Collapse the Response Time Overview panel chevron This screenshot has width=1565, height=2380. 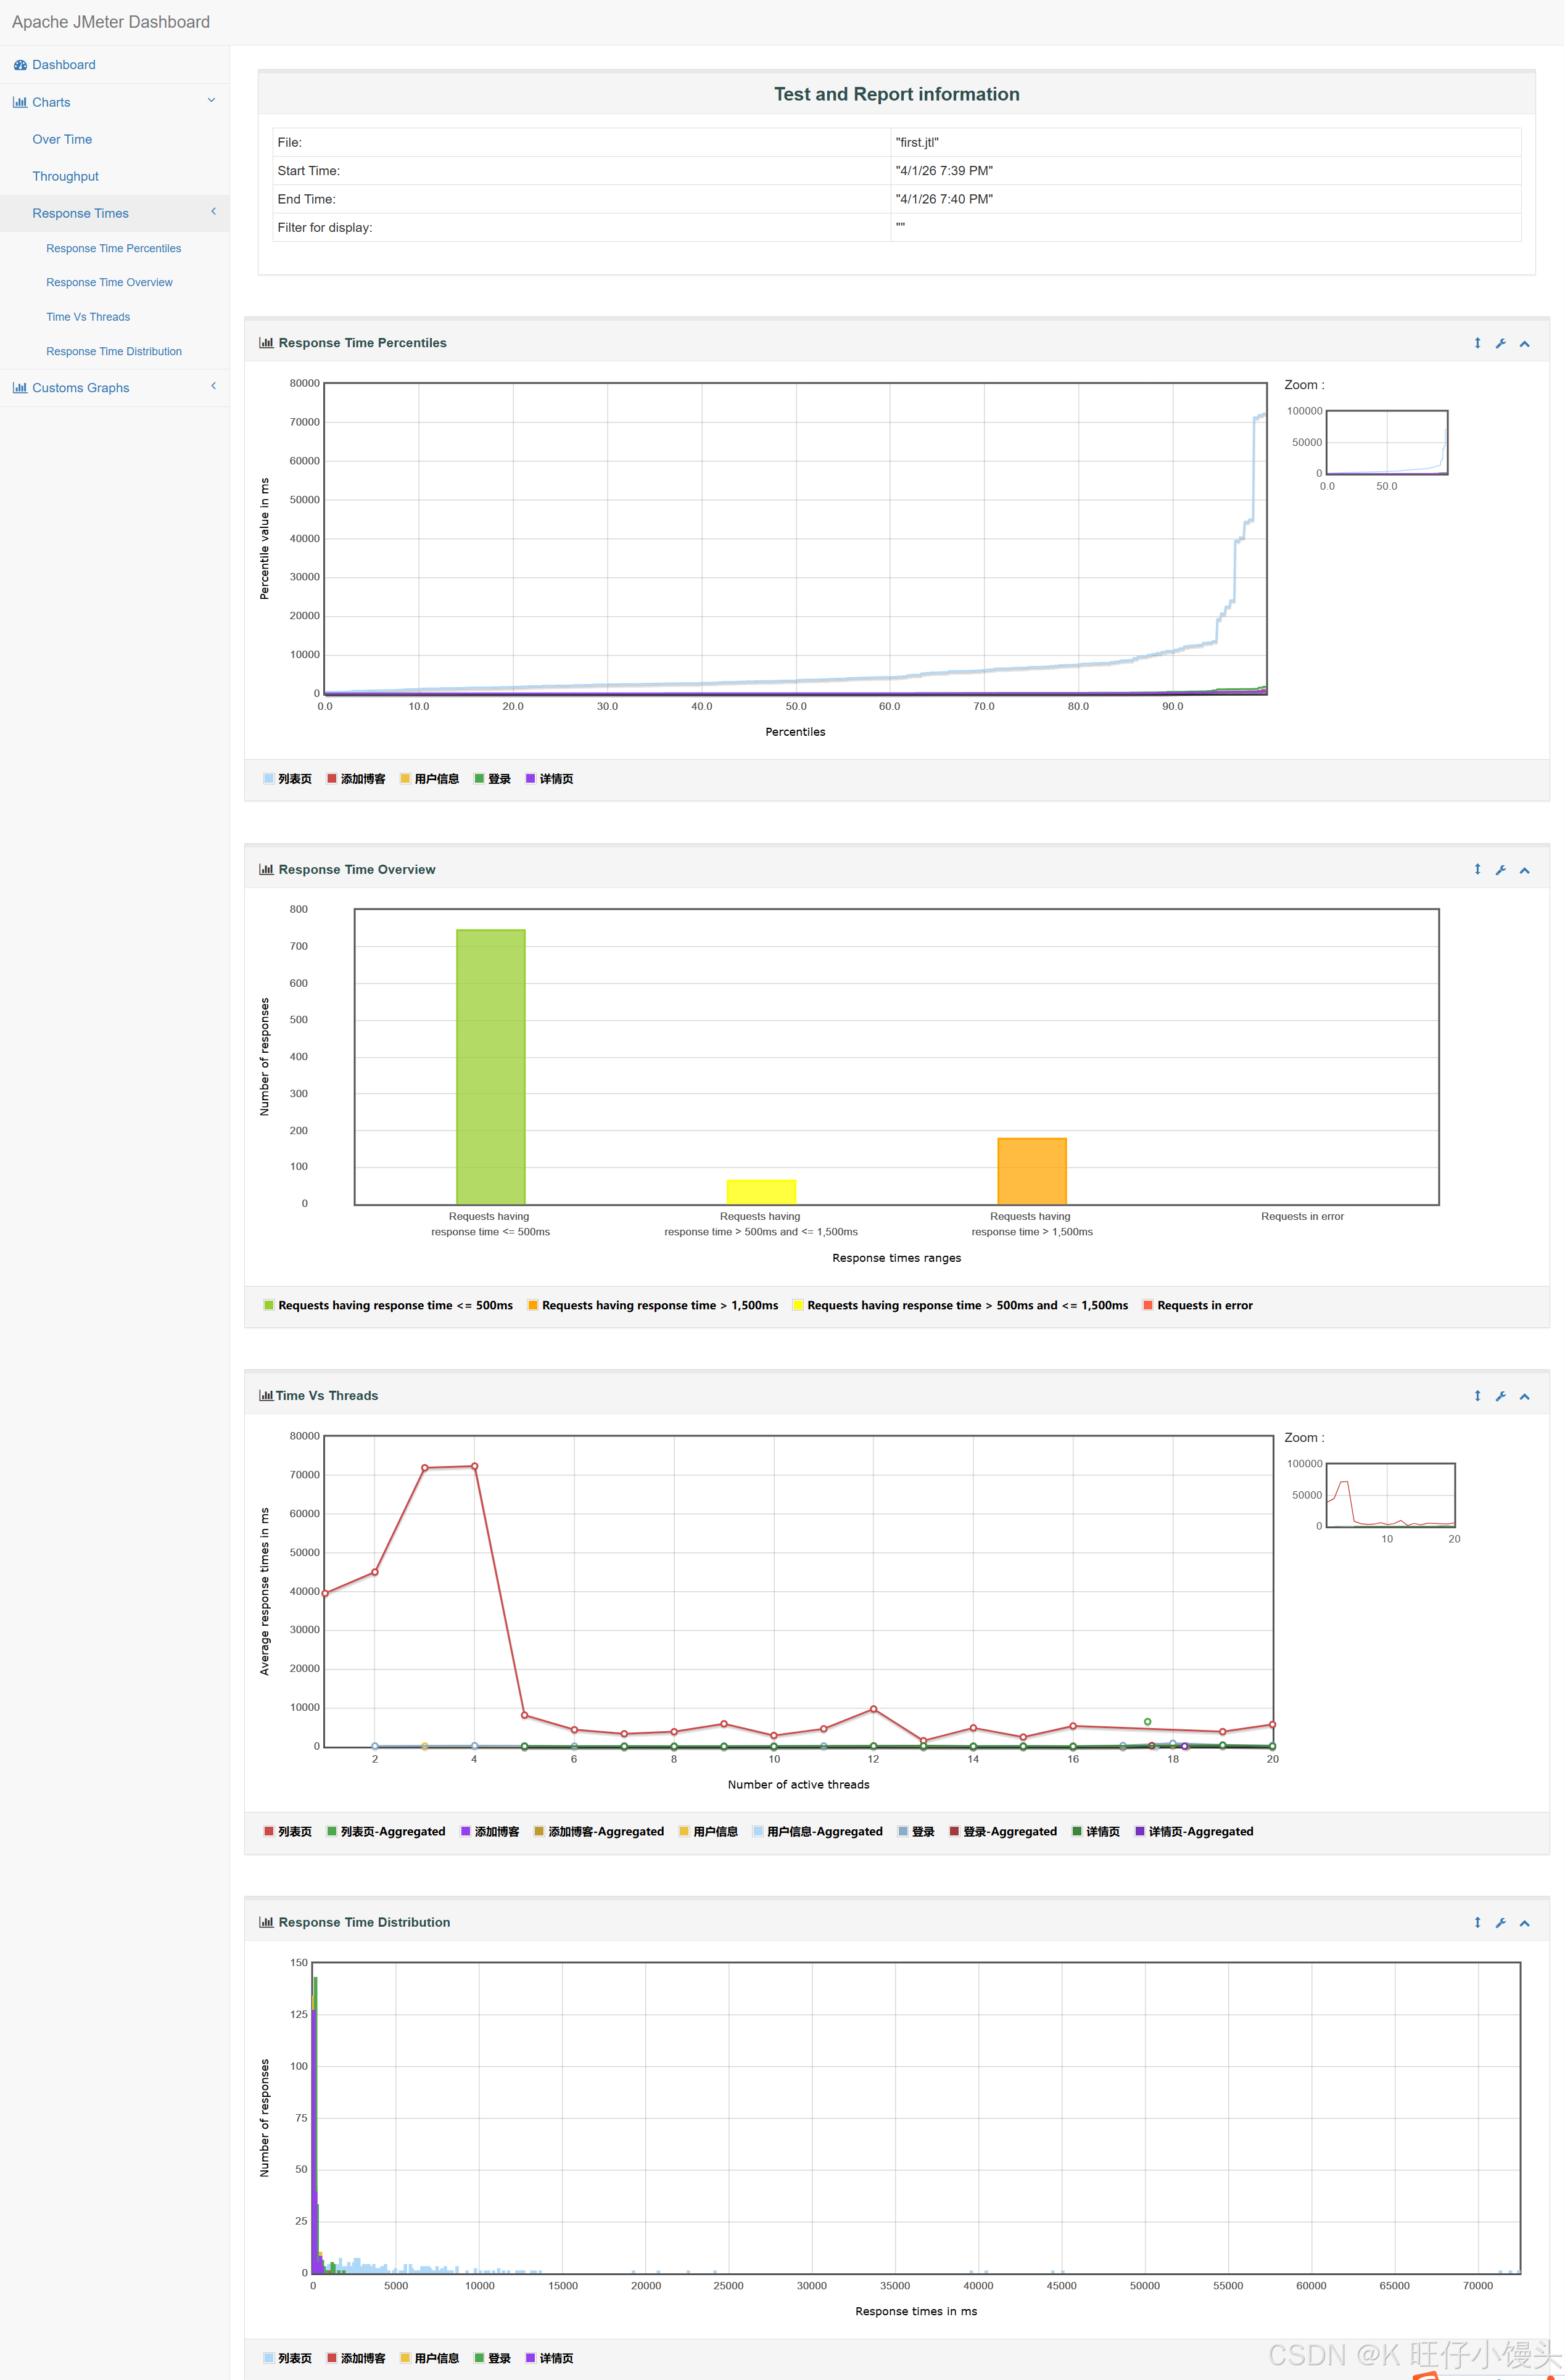click(x=1524, y=870)
